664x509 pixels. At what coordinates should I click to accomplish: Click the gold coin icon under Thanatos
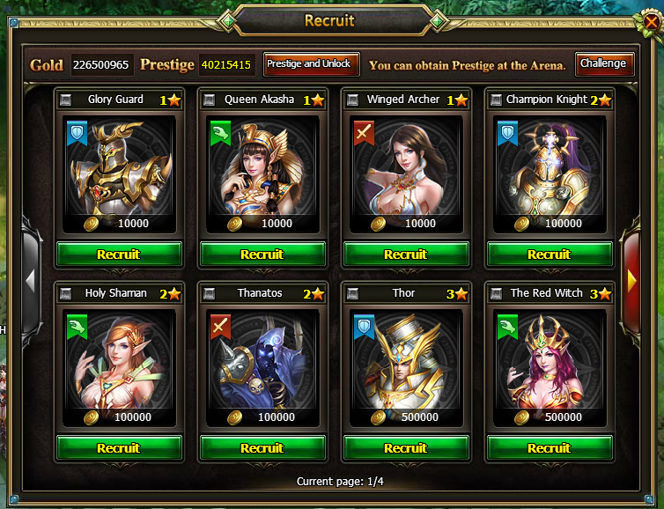tap(234, 417)
